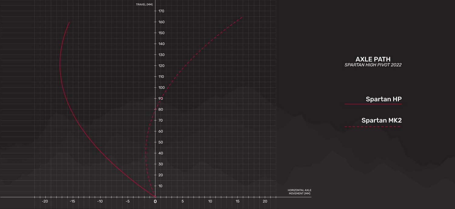
Task: Click the 70 label on the travel axis
Action: 161,120
